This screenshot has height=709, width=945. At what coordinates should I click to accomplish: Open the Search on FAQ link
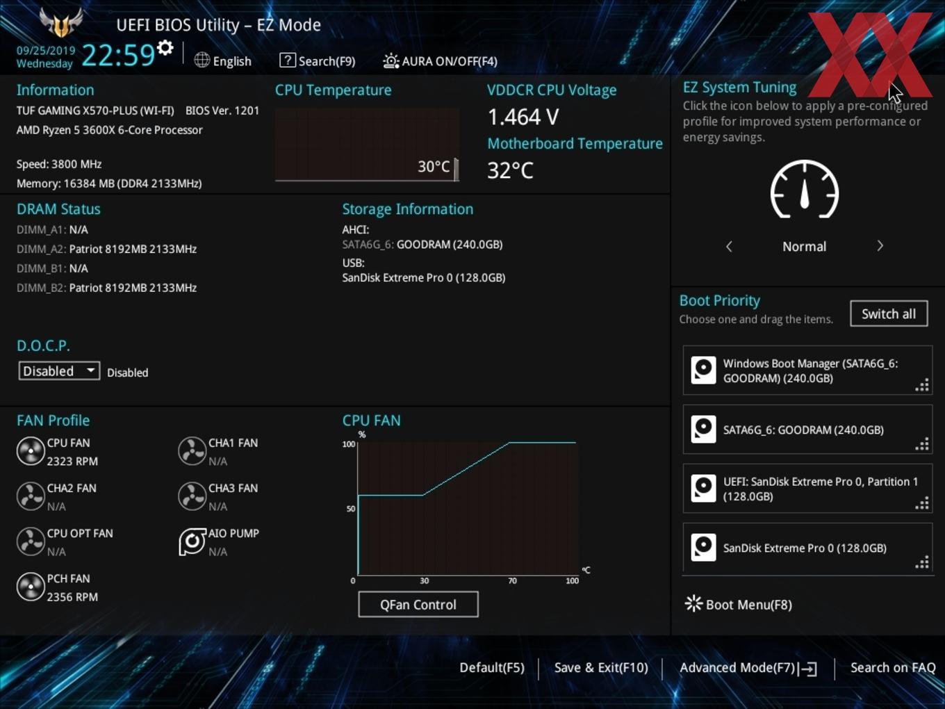click(x=893, y=667)
